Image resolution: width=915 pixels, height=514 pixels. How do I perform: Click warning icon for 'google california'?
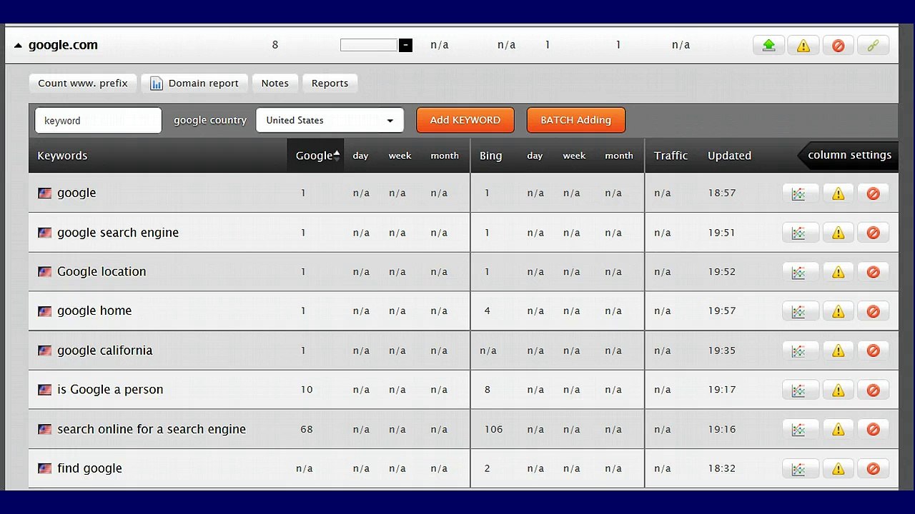point(838,351)
